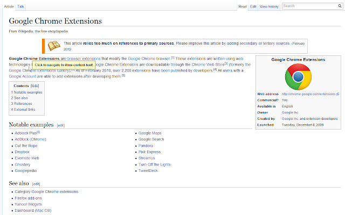Viewport: 345px width, 215px height.
Task: Click secondary or tertiary sources link
Action: point(265,44)
